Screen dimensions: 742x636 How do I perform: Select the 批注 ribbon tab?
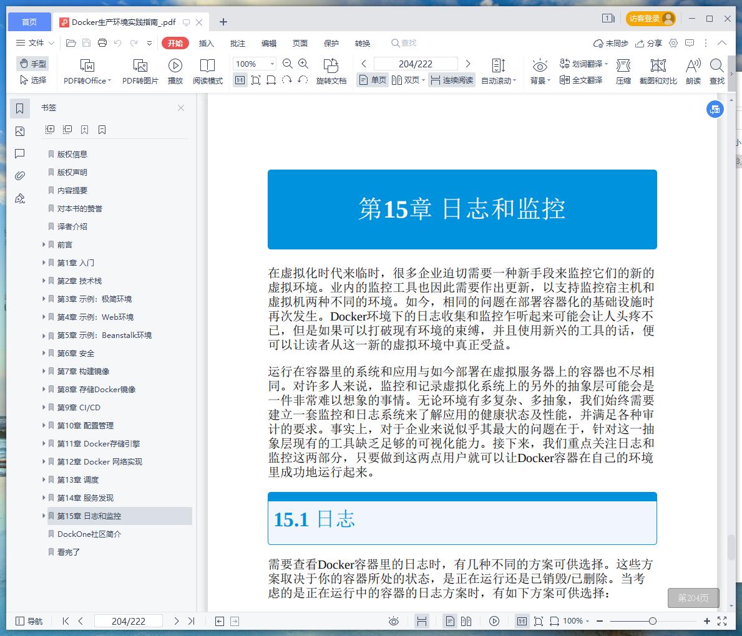tap(238, 43)
